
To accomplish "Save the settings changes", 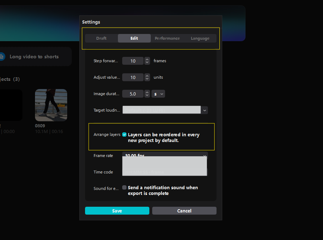I will tap(117, 211).
